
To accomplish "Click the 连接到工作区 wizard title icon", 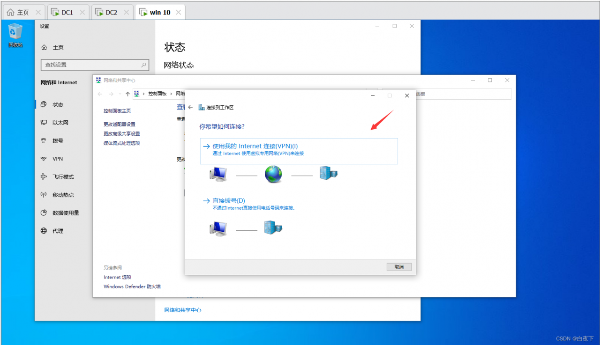I will click(x=202, y=107).
